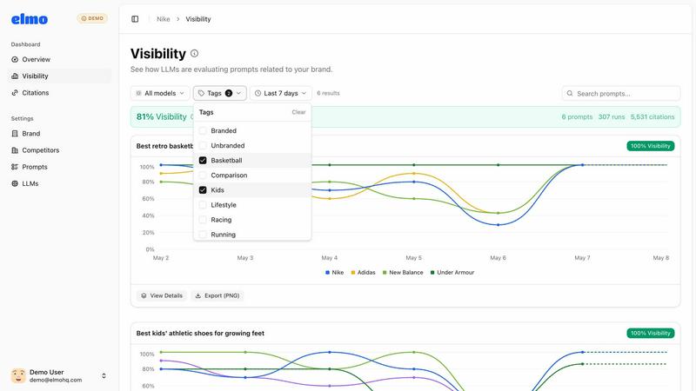Image resolution: width=696 pixels, height=391 pixels.
Task: Click the Visibility info icon
Action: [194, 54]
